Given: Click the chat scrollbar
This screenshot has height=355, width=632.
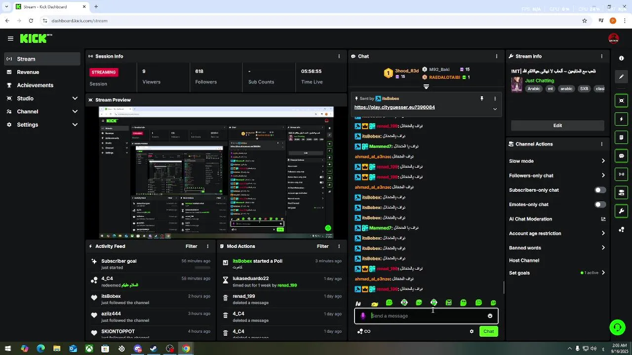Looking at the screenshot, I should (503, 287).
